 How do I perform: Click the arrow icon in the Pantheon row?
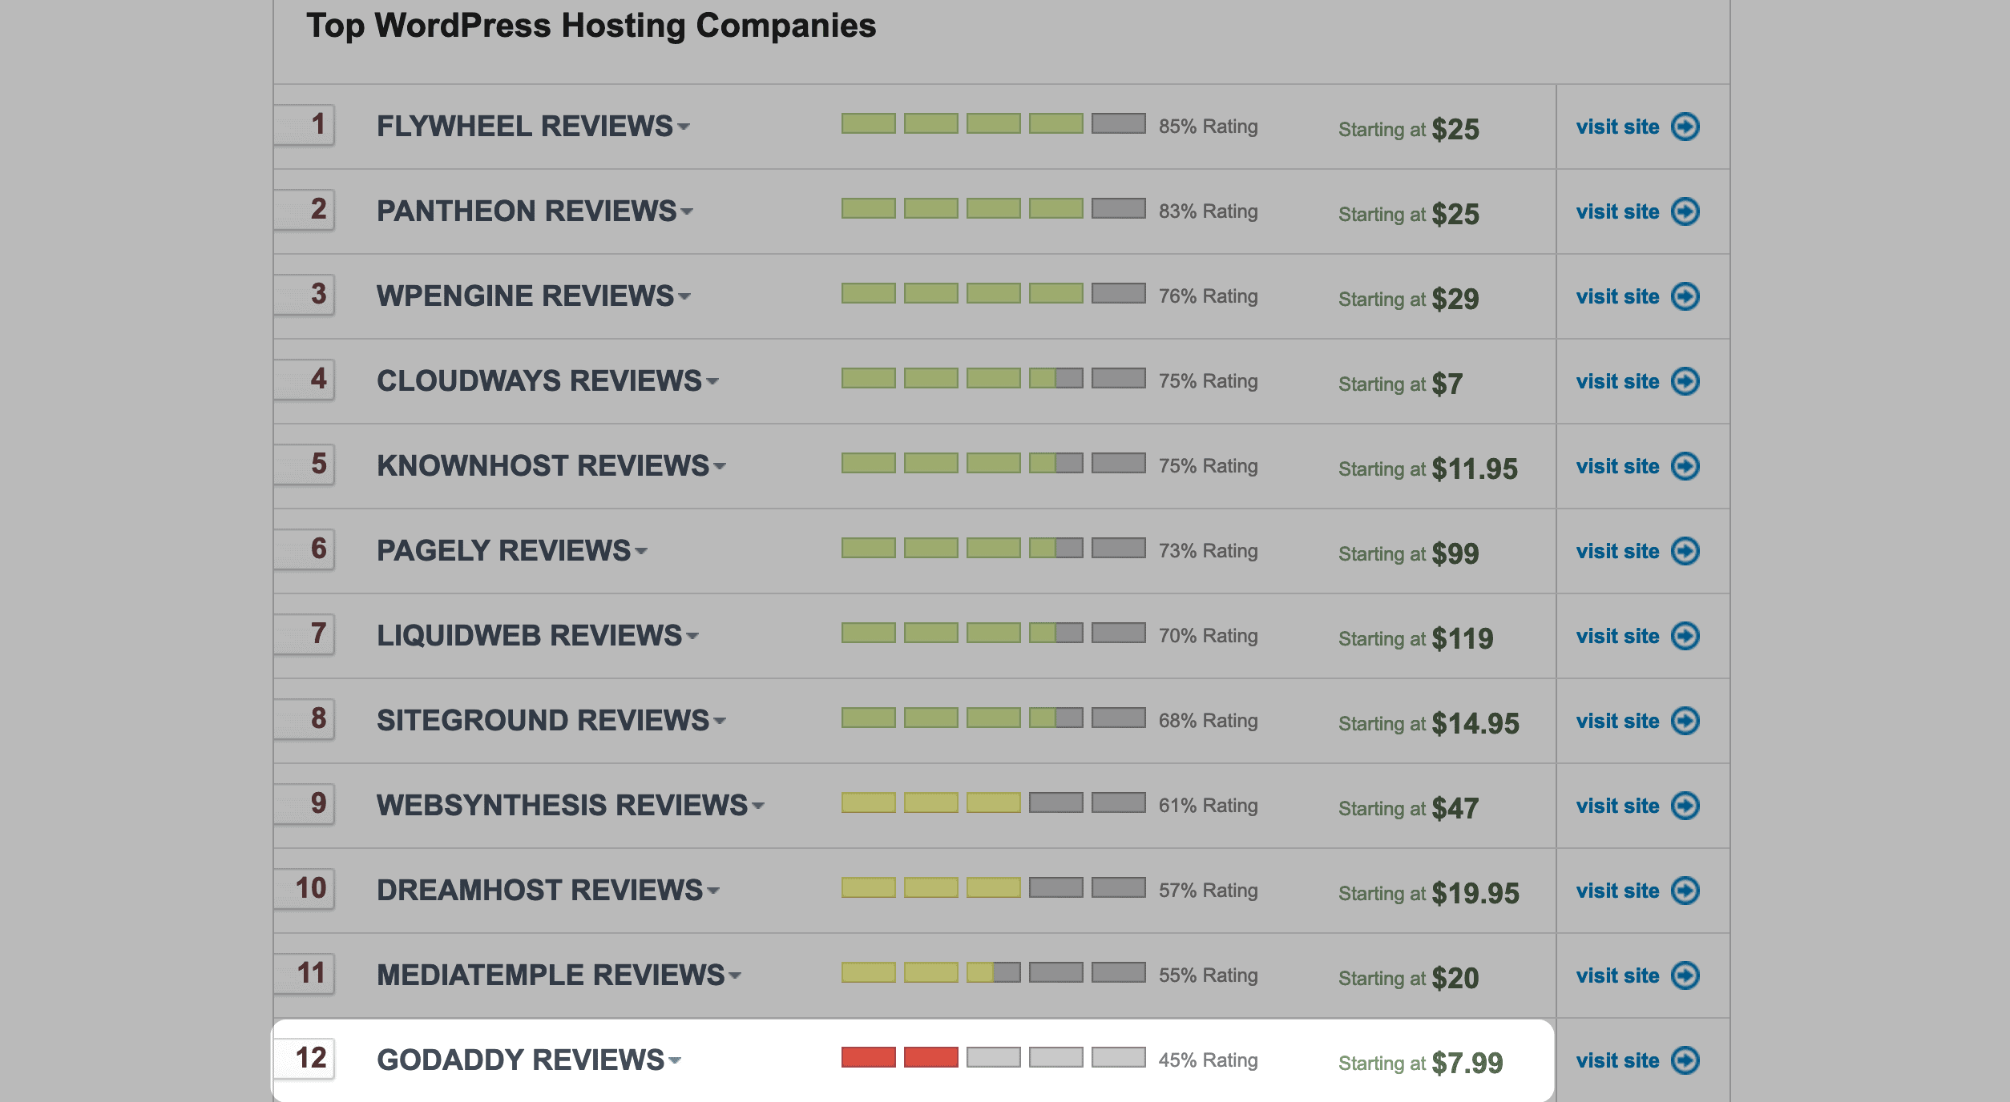pyautogui.click(x=1685, y=211)
